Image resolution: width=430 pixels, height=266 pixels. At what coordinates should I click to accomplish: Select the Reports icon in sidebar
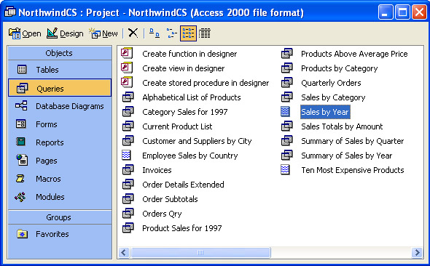pos(21,142)
